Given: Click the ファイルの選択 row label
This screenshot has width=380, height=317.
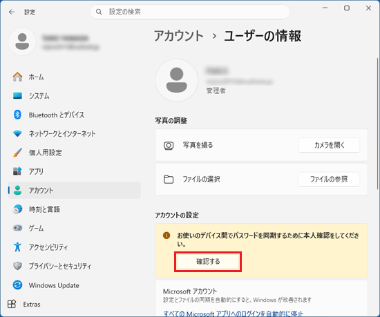Looking at the screenshot, I should point(201,179).
